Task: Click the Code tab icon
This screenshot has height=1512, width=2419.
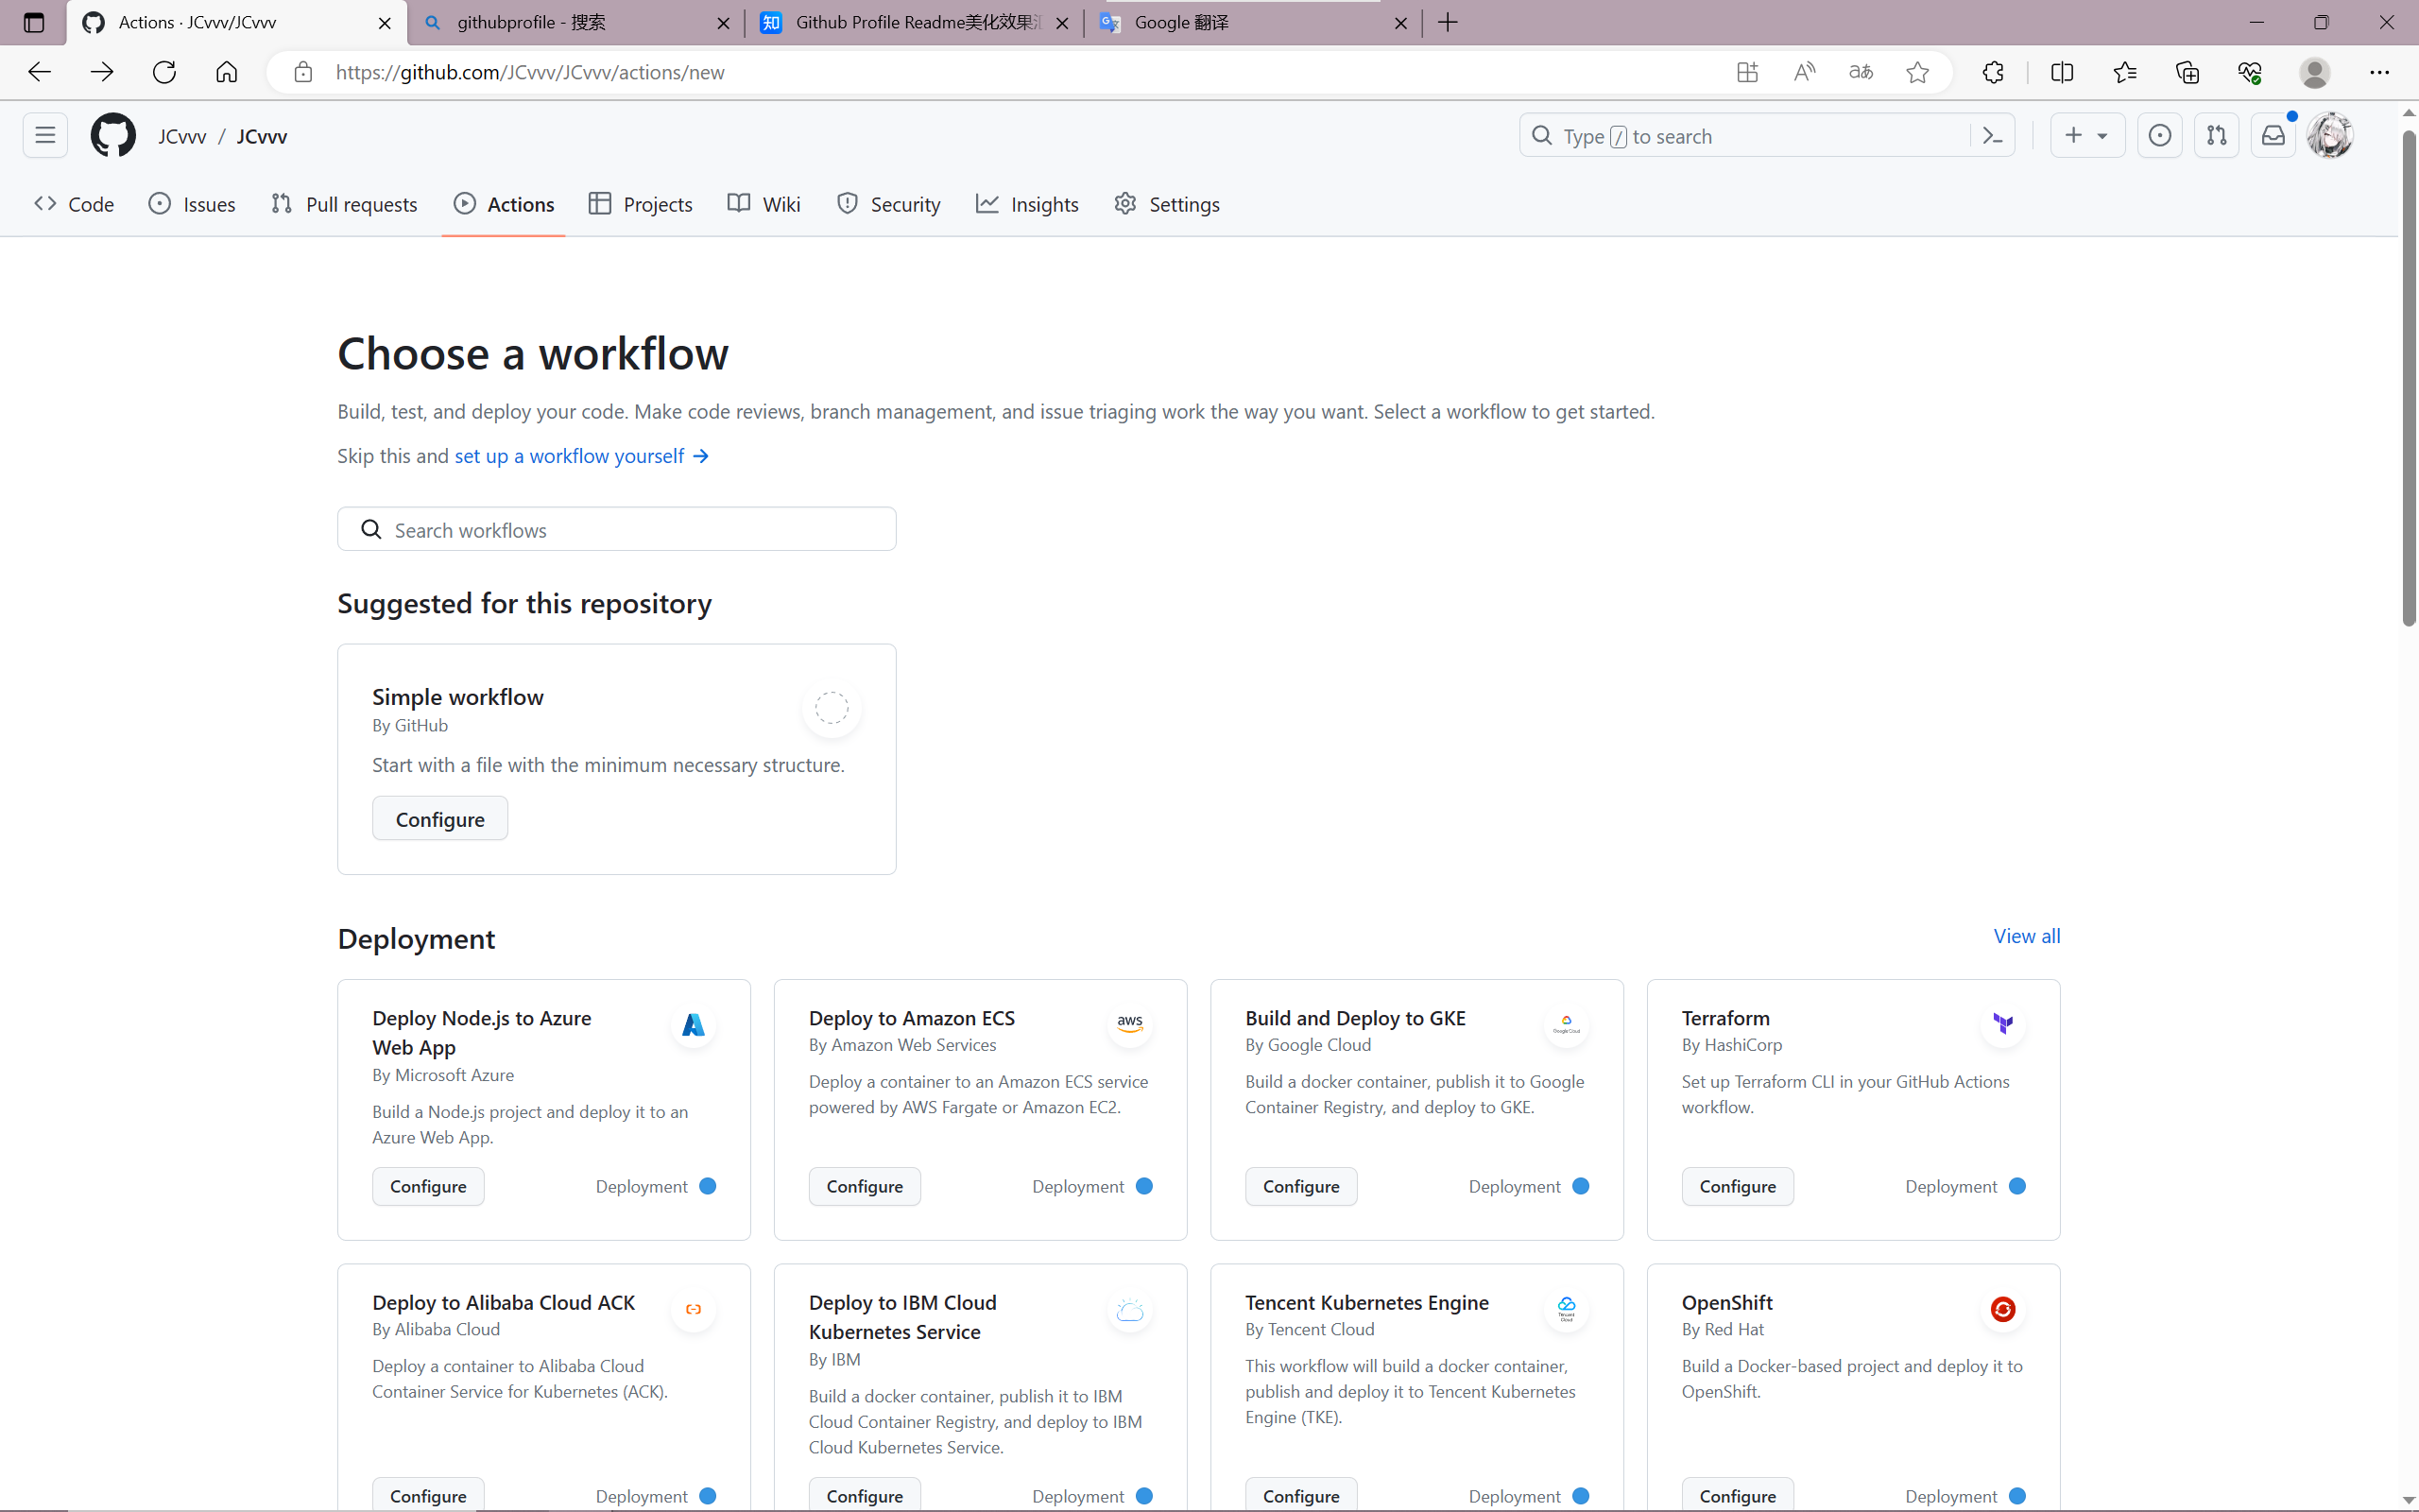Action: tap(47, 204)
